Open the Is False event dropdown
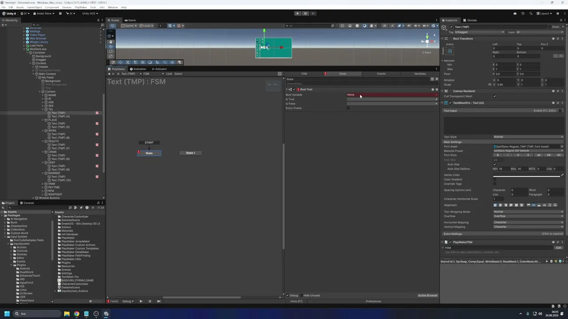This screenshot has height=319, width=568. click(392, 104)
